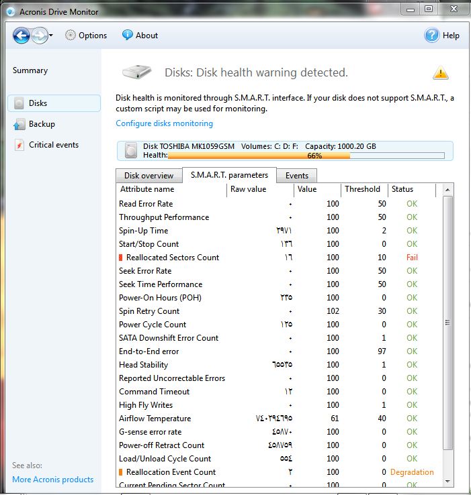
Task: Open Critical events section
Action: coord(54,145)
